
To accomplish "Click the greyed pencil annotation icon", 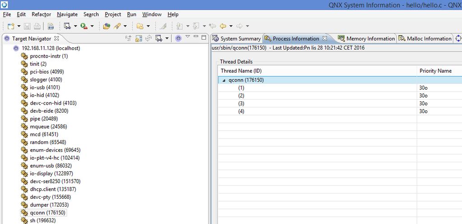I will pyautogui.click(x=162, y=26).
